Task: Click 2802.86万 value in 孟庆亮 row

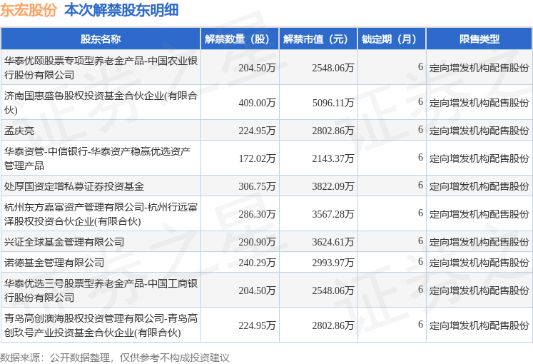Action: tap(333, 131)
